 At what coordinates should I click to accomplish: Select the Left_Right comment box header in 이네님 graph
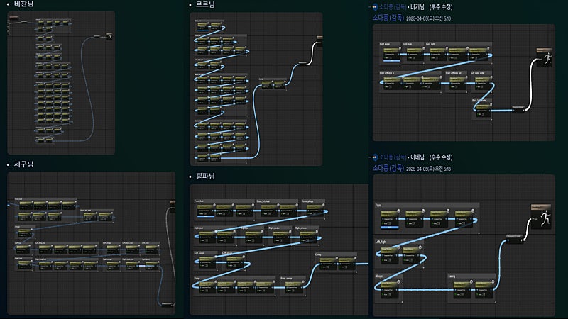click(400, 241)
